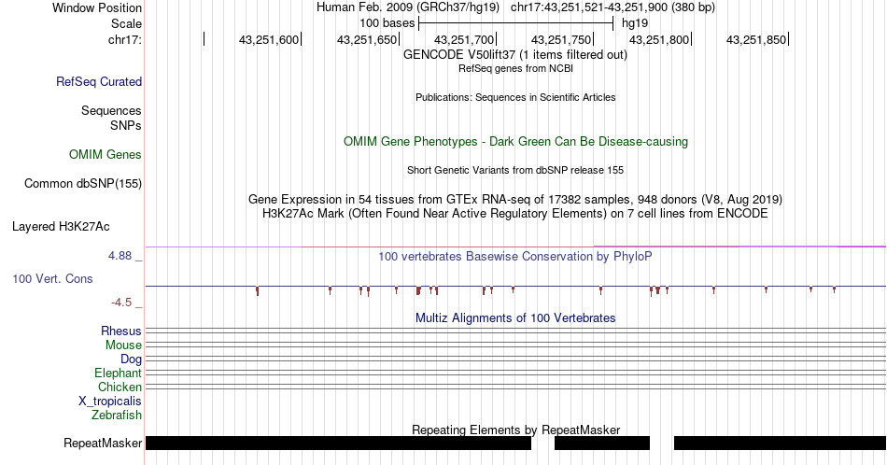Click the OMIM Genes track label
Viewport: 887px width, 465px height.
pyautogui.click(x=106, y=154)
